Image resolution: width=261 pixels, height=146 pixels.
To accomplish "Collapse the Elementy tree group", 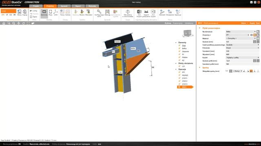I will coord(176,43).
